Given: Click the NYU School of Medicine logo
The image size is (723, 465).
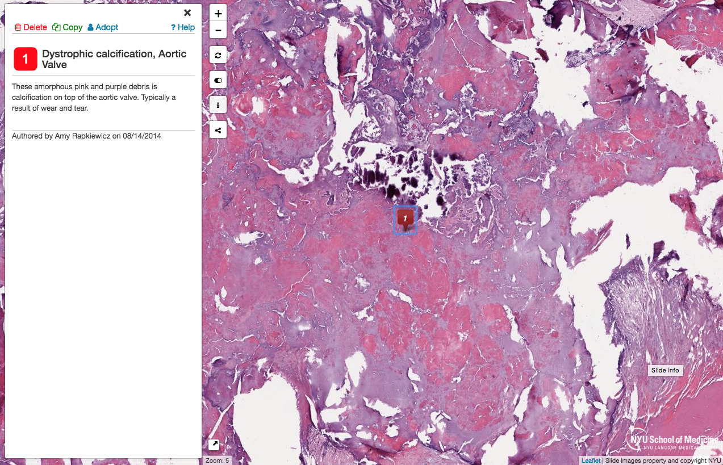Looking at the screenshot, I should (x=674, y=442).
